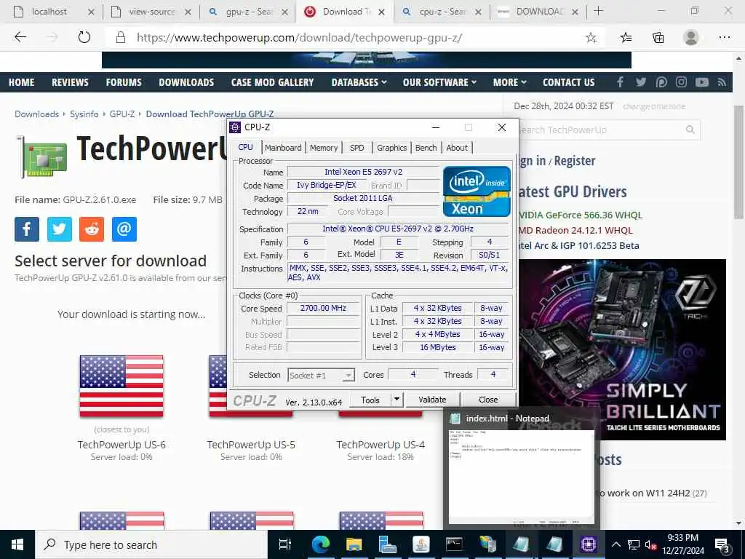Open the Patreon icon in navbar
The height and width of the screenshot is (559, 745).
(x=661, y=82)
